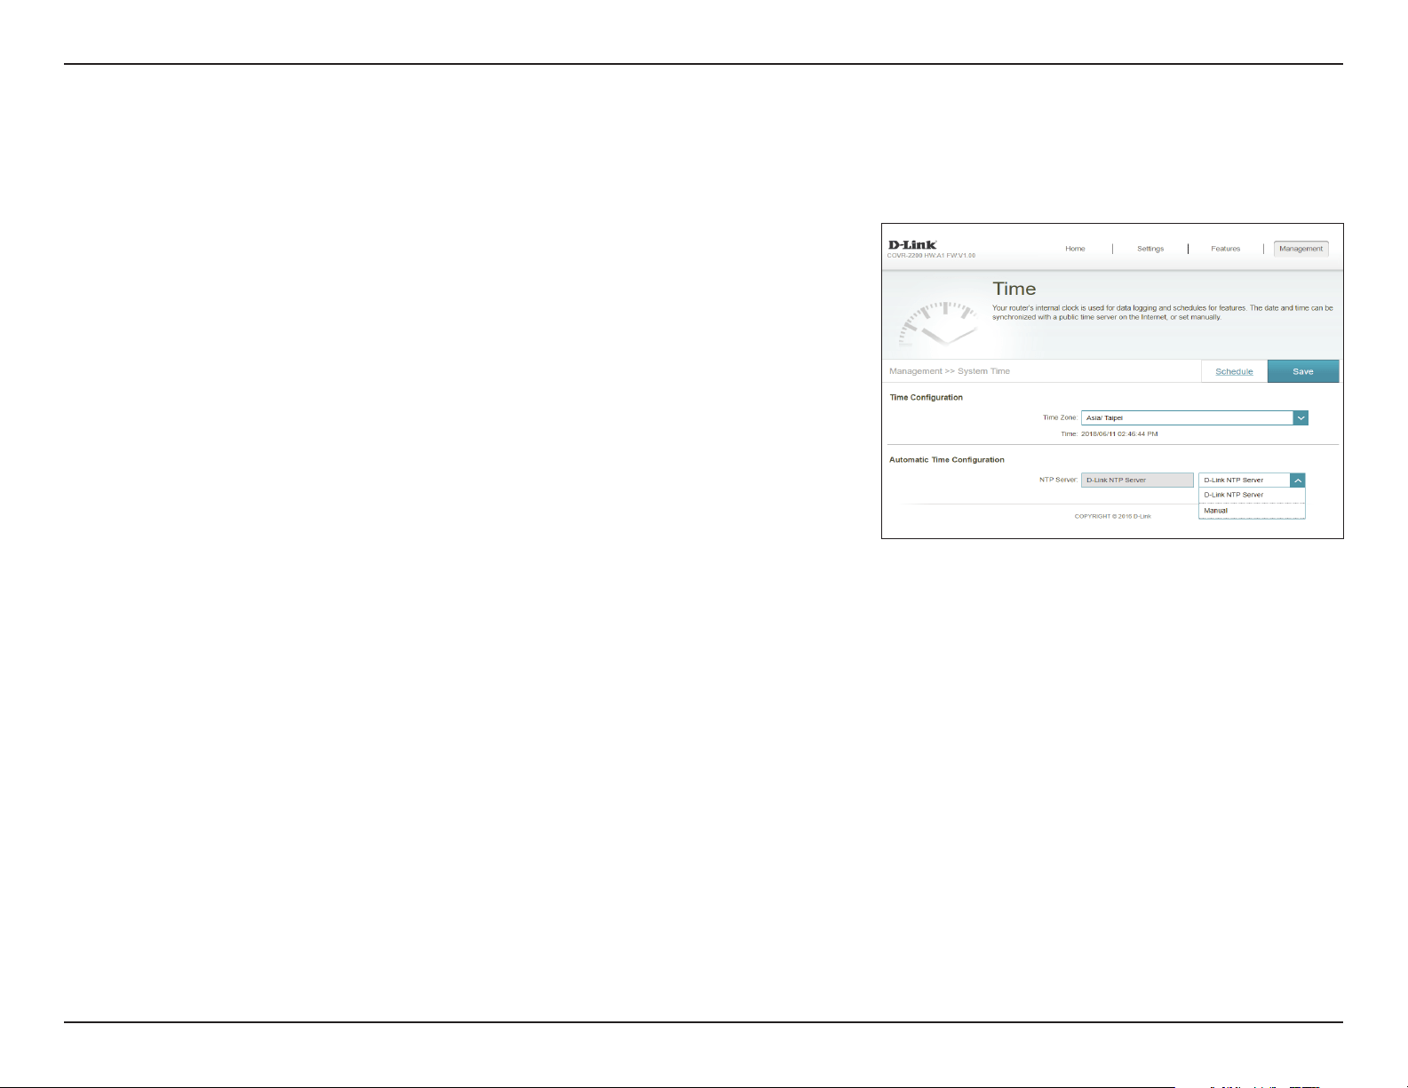Viewport: 1408px width, 1088px height.
Task: Click the time value 2018/06/11 02:46:44 PM
Action: 1119,434
